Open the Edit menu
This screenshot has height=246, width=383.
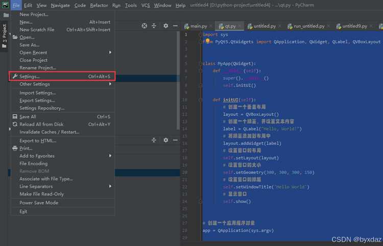pyautogui.click(x=28, y=5)
